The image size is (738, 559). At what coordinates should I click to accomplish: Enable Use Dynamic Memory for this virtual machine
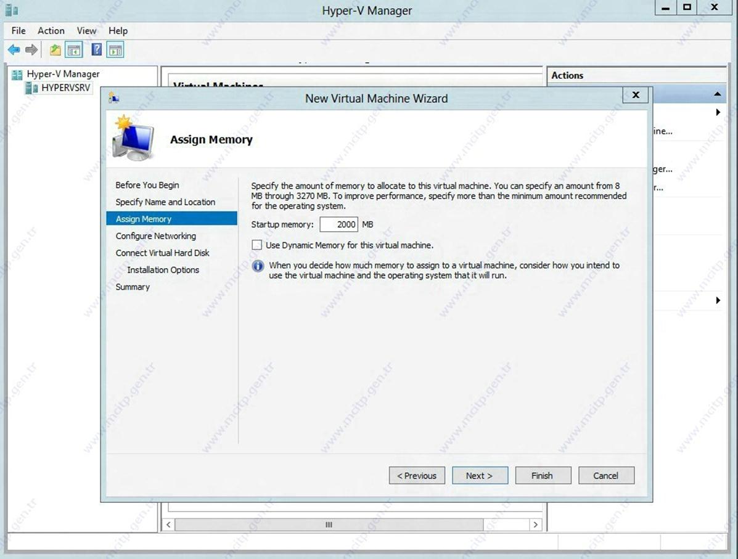[x=256, y=245]
